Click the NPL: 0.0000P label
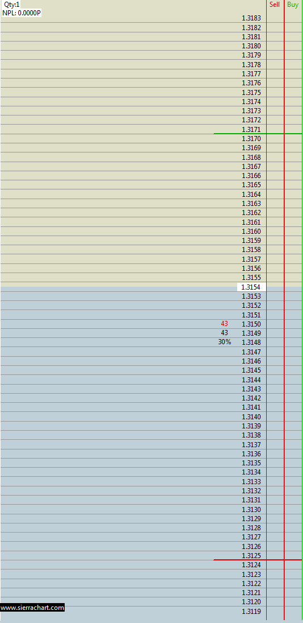Screen dimensions: 303x623 pyautogui.click(x=22, y=13)
